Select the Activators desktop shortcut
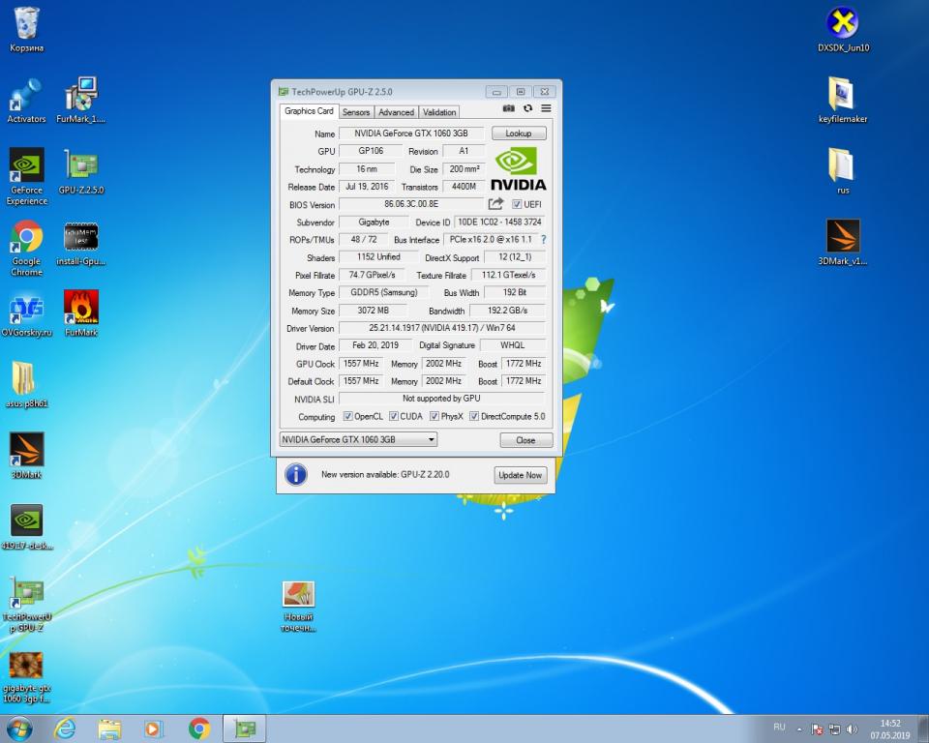This screenshot has width=929, height=743. click(x=26, y=101)
